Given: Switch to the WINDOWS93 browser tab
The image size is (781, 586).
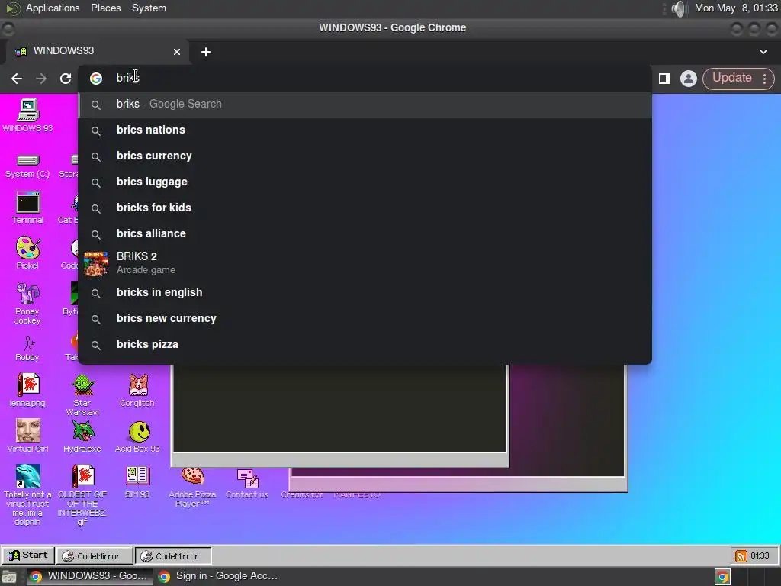Looking at the screenshot, I should 97,51.
